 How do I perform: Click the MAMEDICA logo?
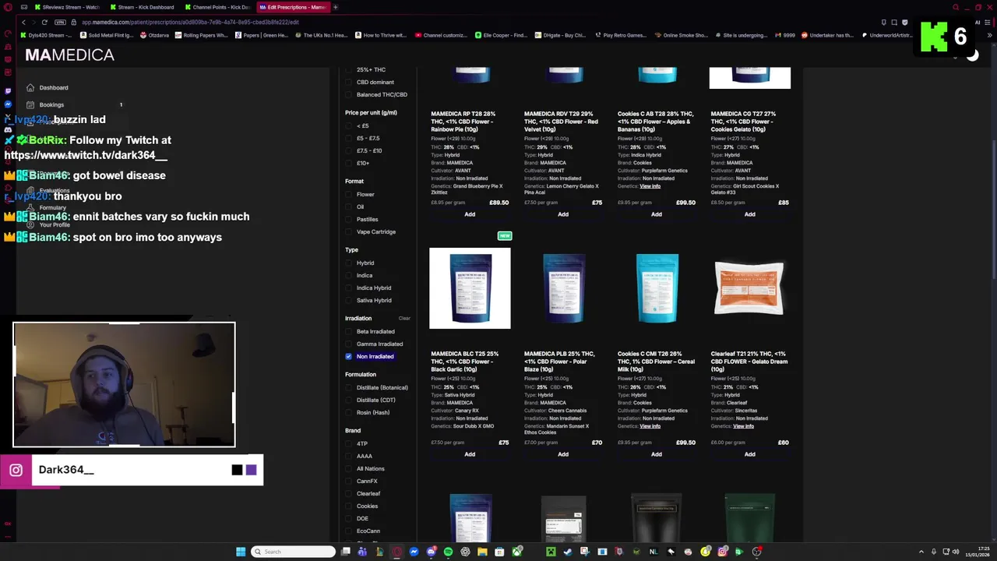click(69, 55)
